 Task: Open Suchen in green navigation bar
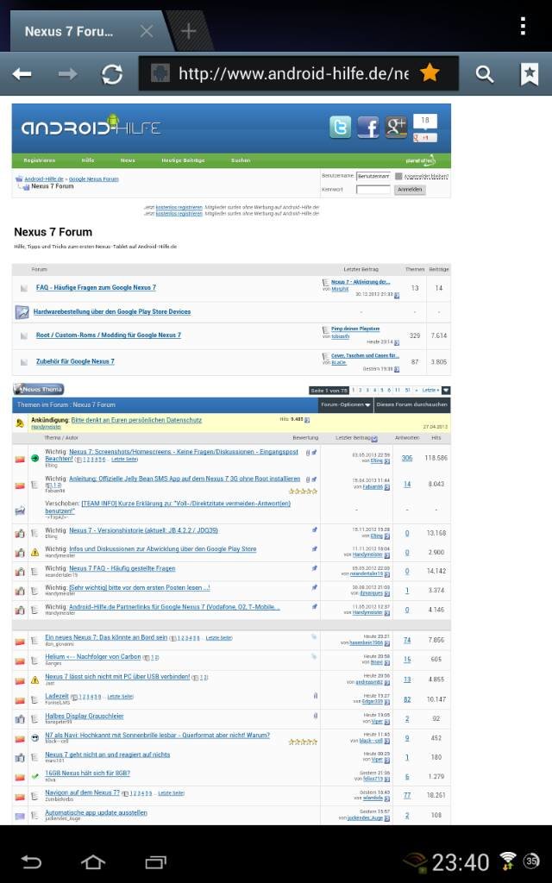click(241, 160)
